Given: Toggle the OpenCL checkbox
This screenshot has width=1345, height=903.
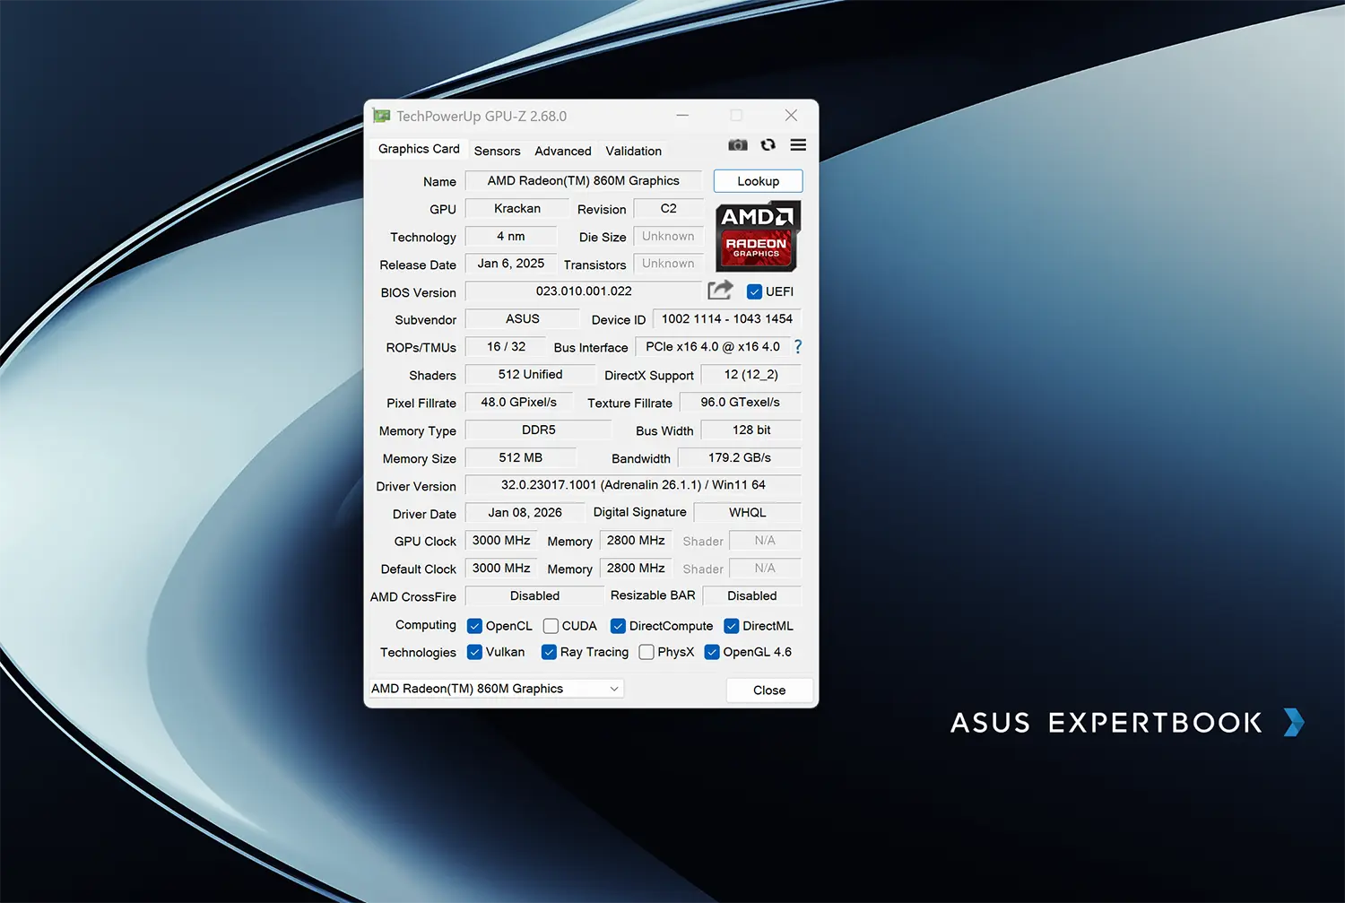Looking at the screenshot, I should pyautogui.click(x=475, y=626).
